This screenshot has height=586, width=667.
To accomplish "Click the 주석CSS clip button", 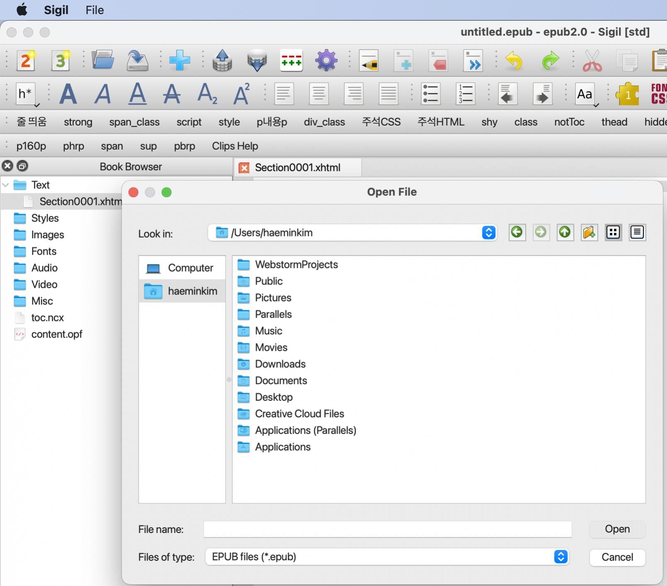I will (x=381, y=122).
